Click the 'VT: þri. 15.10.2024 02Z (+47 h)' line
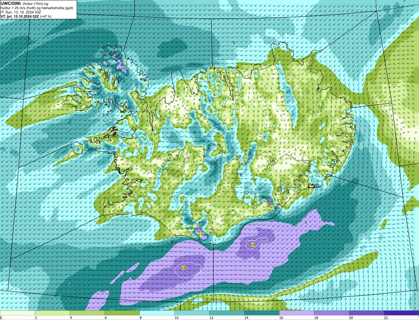Viewport: 419px width, 320px height. pos(26,16)
